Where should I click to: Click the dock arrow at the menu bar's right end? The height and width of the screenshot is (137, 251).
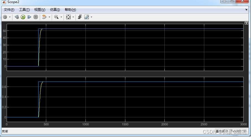pos(246,10)
